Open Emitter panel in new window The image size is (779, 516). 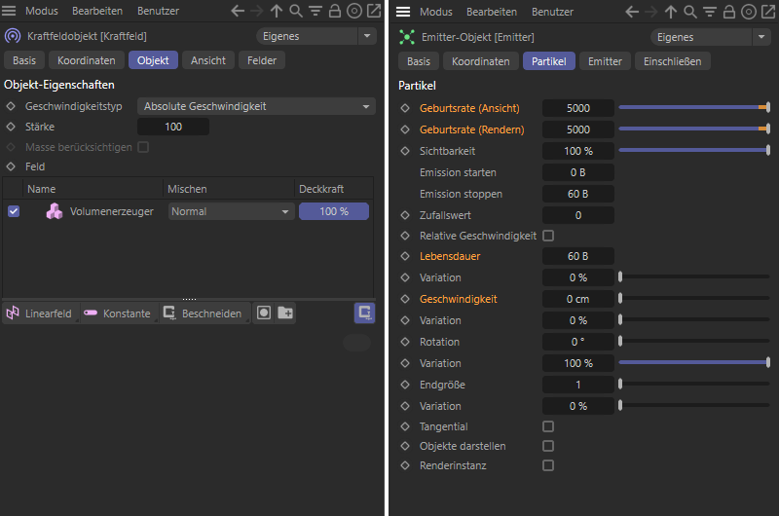coord(768,12)
